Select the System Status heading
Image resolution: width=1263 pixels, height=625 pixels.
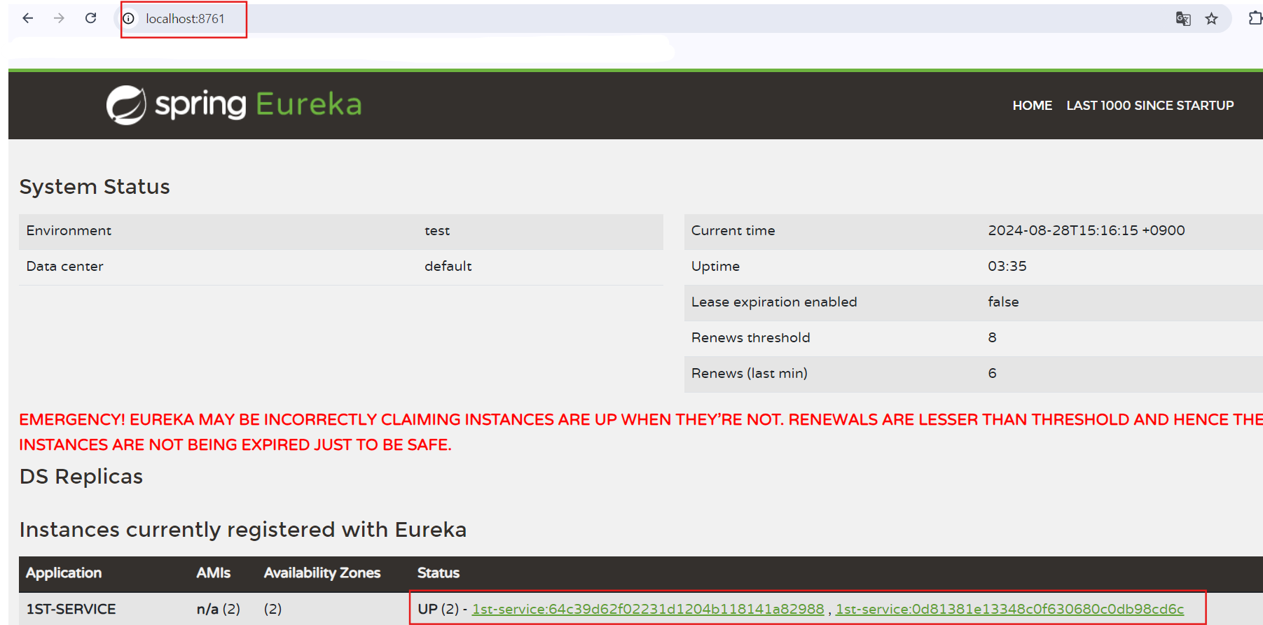(x=95, y=187)
